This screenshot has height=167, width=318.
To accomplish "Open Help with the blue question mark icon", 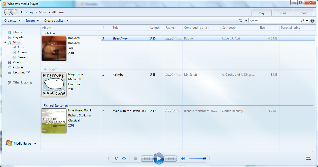I will 312,21.
